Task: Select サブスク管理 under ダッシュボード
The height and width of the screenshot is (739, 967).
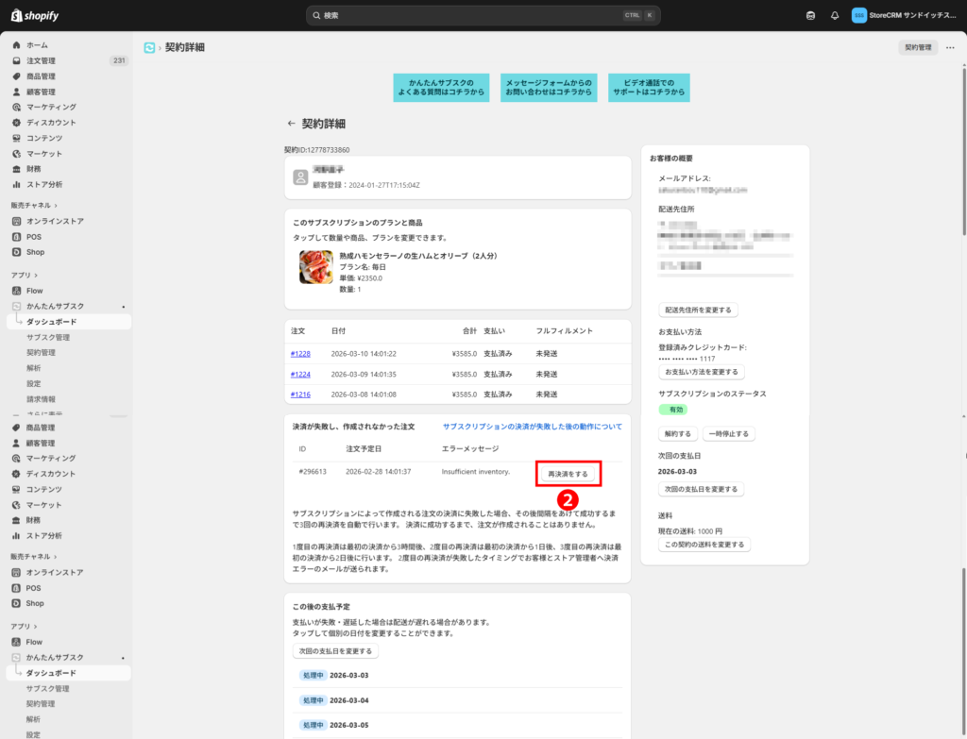Action: click(48, 337)
